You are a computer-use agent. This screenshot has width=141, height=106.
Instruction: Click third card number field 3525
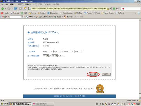[x=67, y=51]
